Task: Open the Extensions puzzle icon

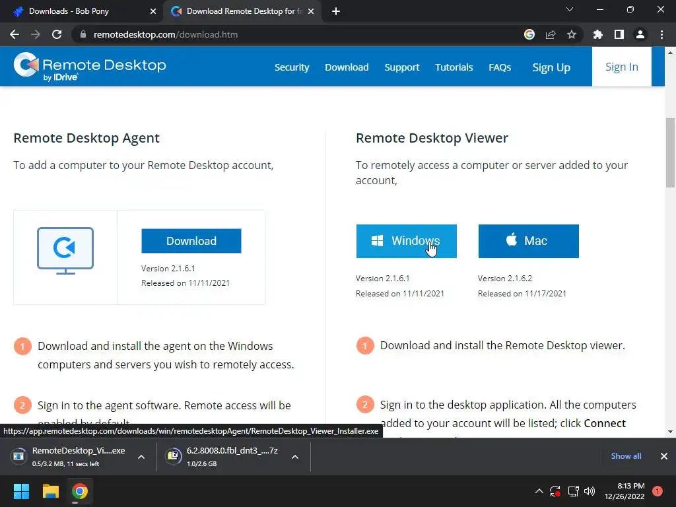Action: (598, 34)
